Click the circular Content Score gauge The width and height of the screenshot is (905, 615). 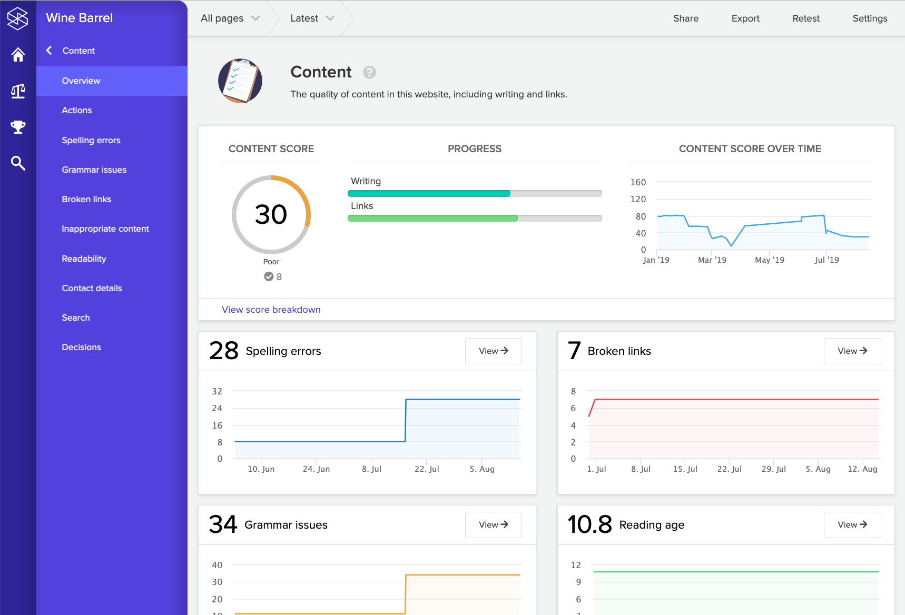[x=271, y=215]
